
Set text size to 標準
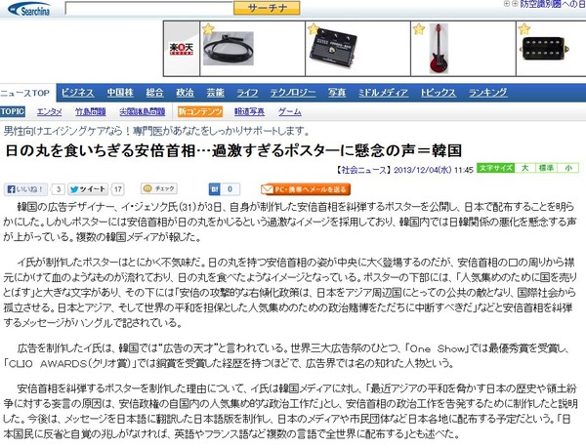[546, 168]
